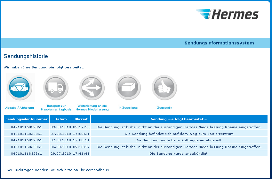Click the 'In Zustellung' label
Viewport: 272px width, 179px height.
(128, 108)
